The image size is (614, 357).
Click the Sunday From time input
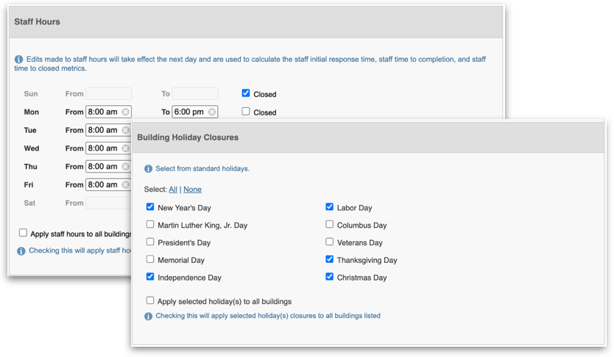(x=108, y=94)
